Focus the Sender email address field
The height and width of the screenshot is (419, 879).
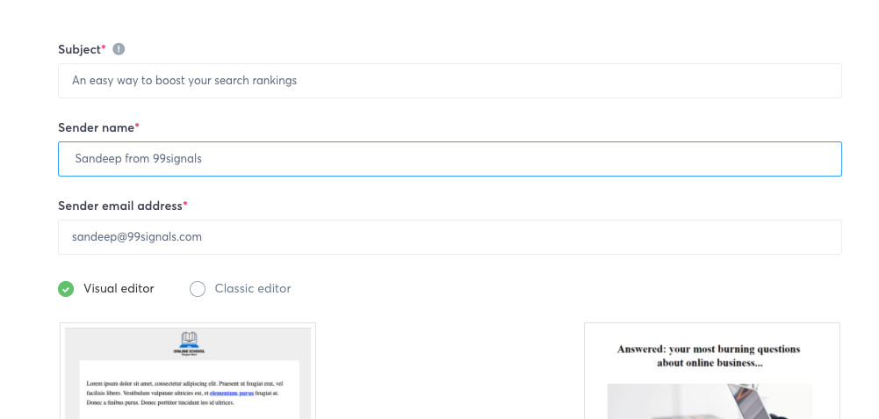click(450, 237)
